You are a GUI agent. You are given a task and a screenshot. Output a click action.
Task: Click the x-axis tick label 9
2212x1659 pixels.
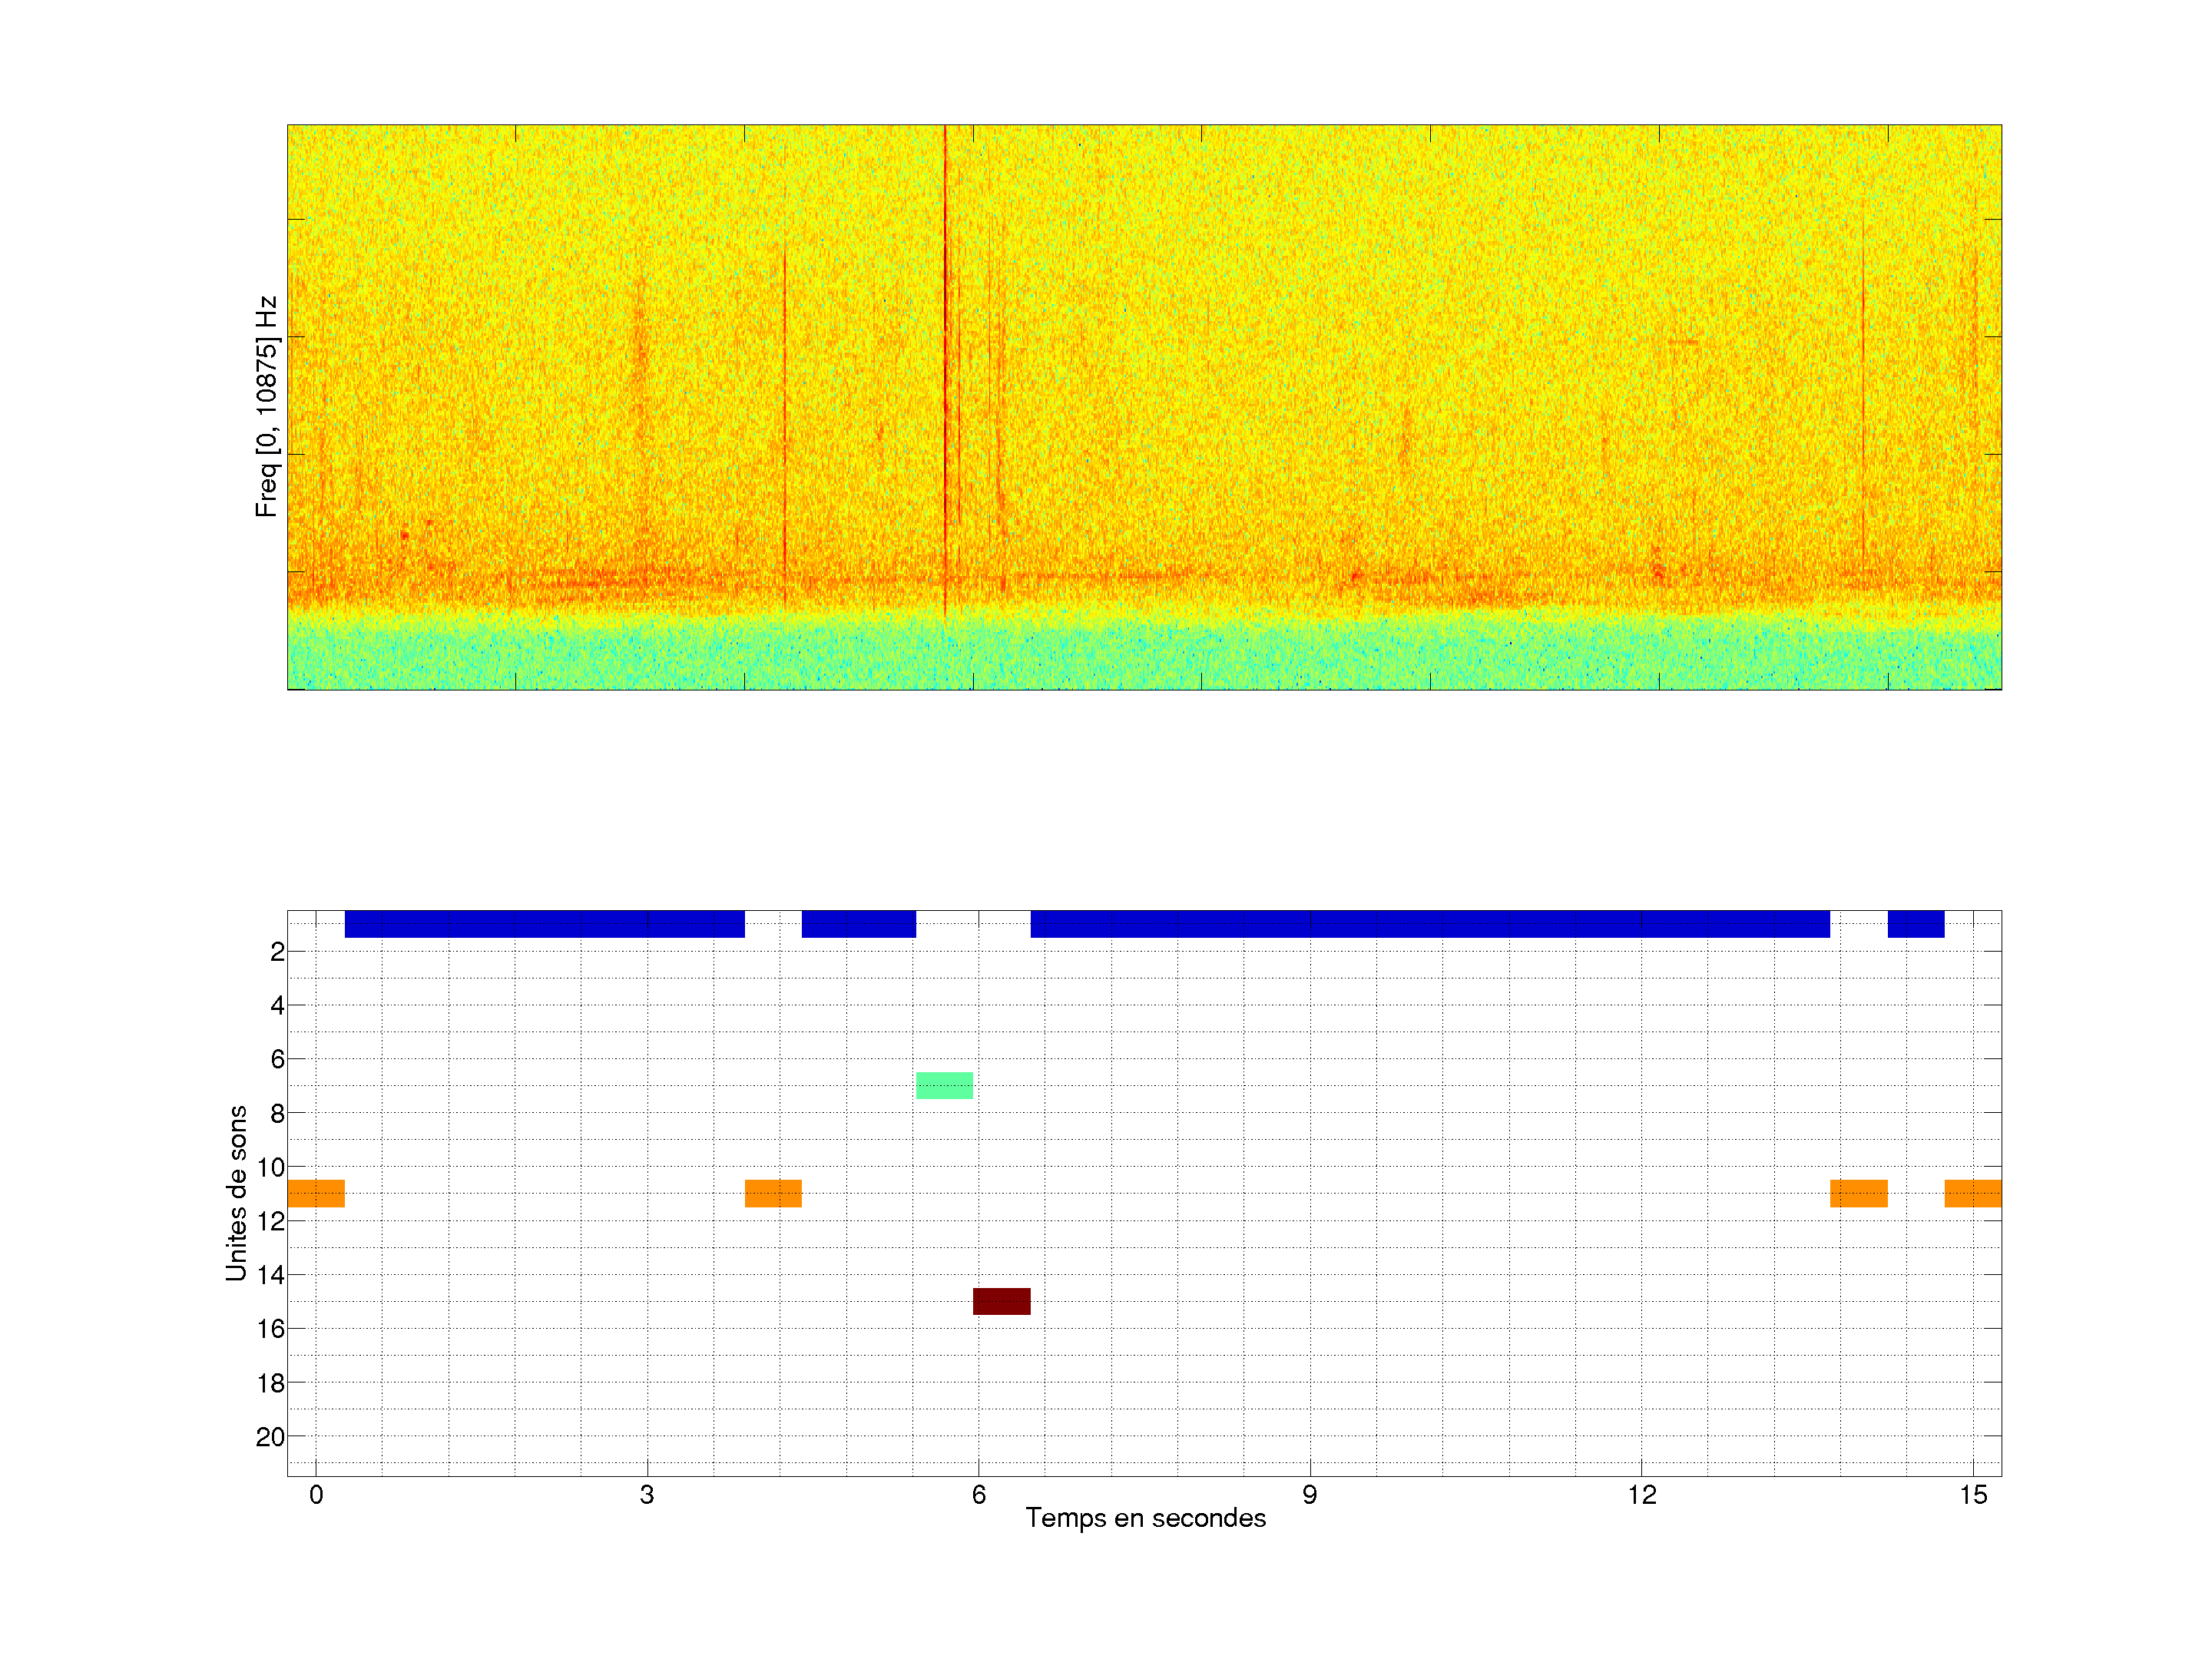click(x=1309, y=1495)
